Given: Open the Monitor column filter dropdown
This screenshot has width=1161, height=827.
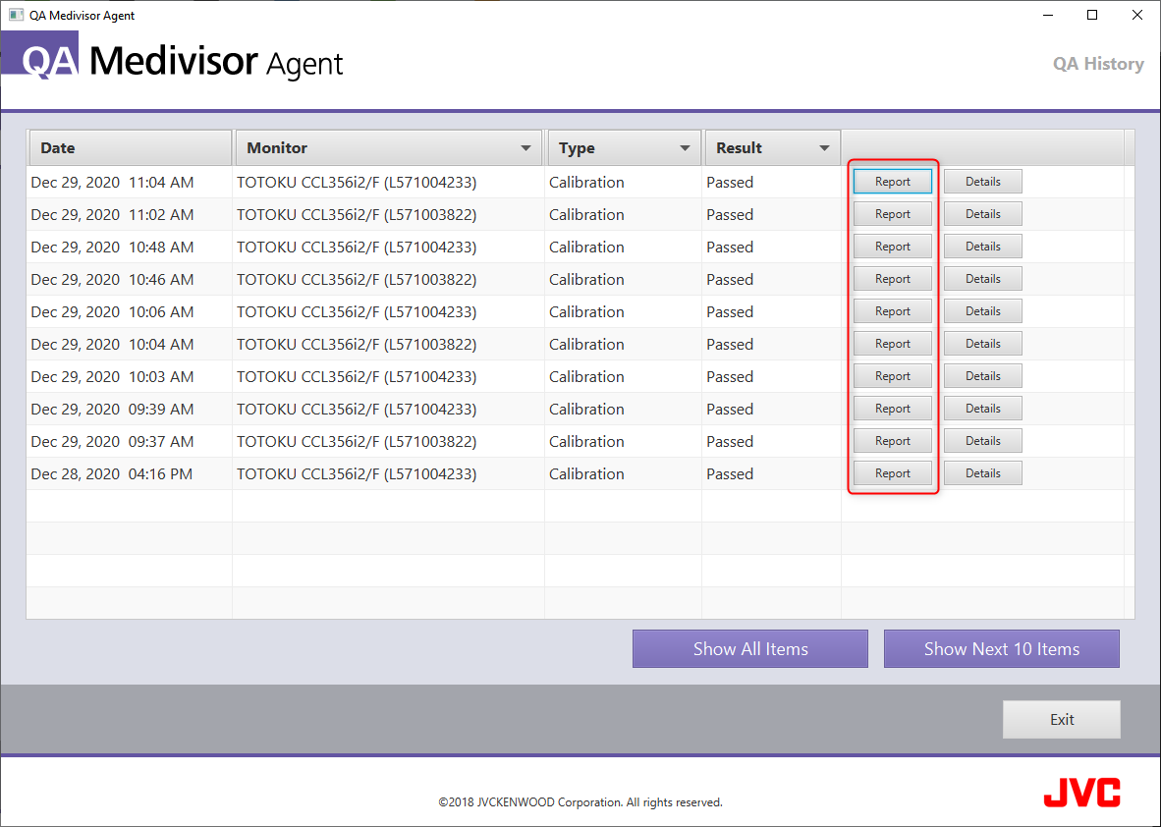Looking at the screenshot, I should tap(525, 148).
